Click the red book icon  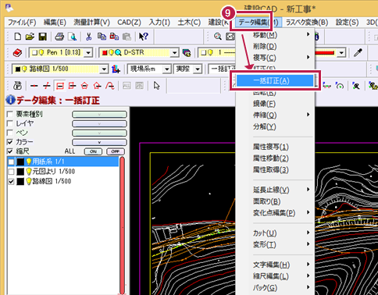click(x=17, y=53)
